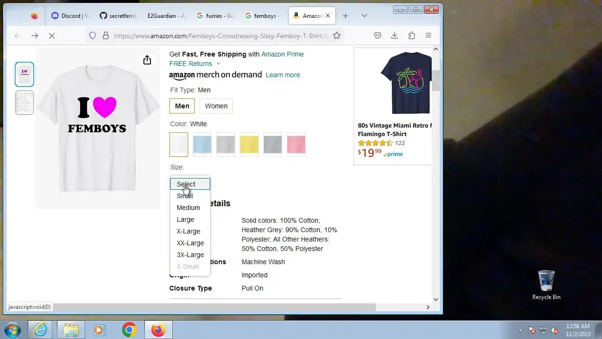Click the first shirt thumbnail image
Image resolution: width=602 pixels, height=339 pixels.
[24, 74]
